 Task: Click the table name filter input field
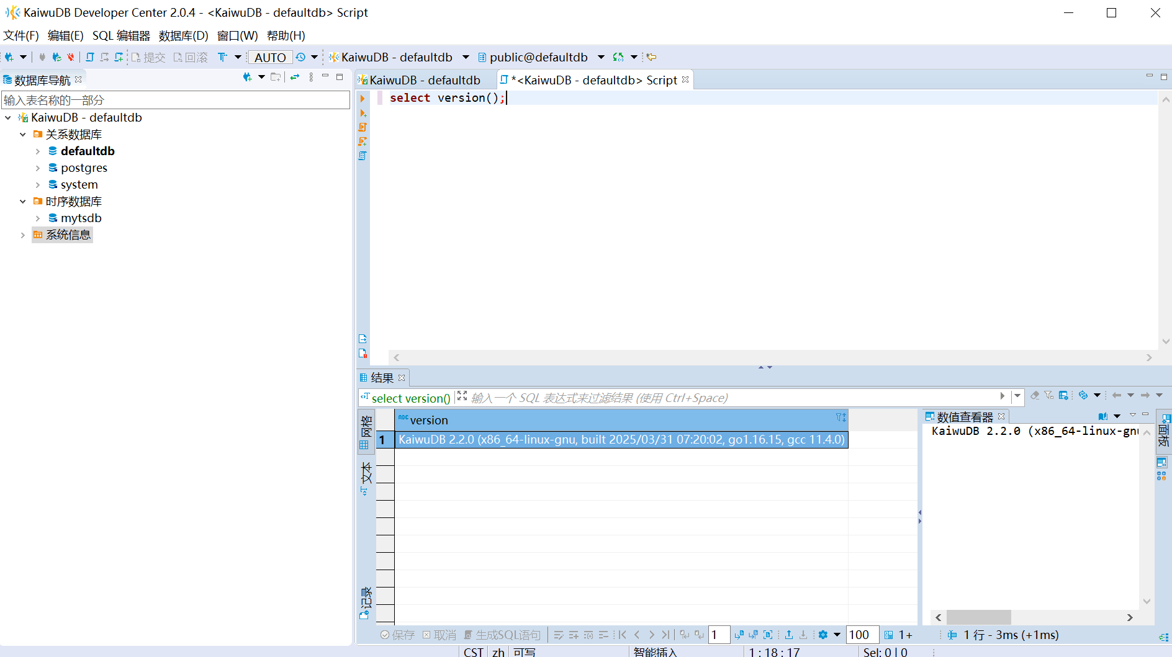coord(176,100)
